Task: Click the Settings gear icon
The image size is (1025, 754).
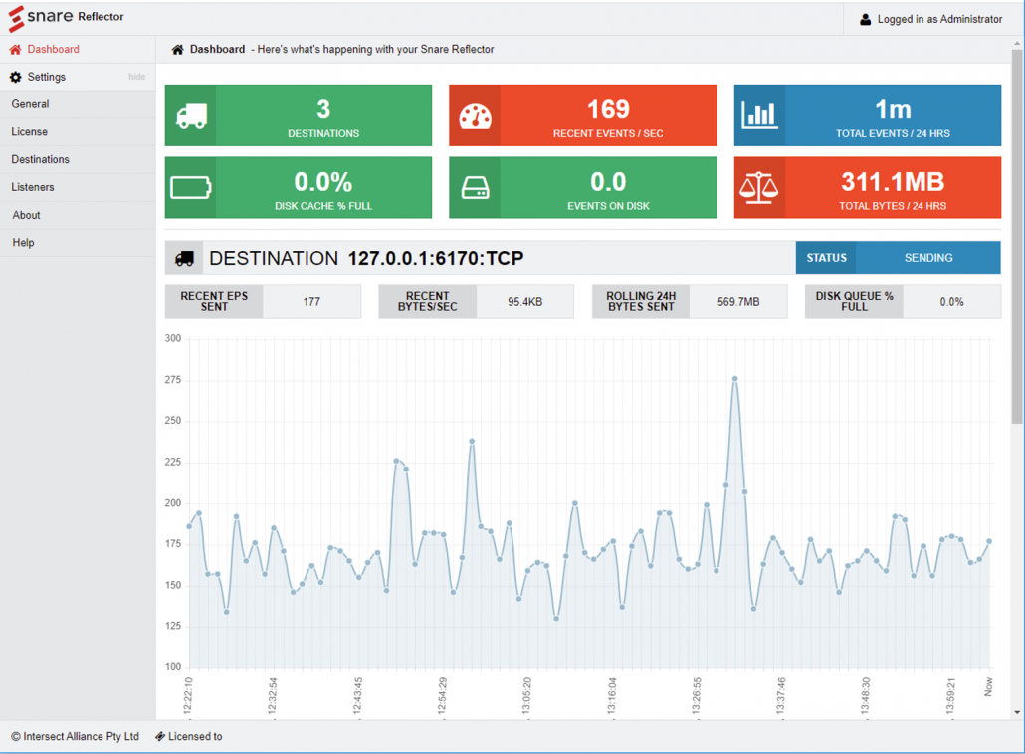Action: click(15, 78)
